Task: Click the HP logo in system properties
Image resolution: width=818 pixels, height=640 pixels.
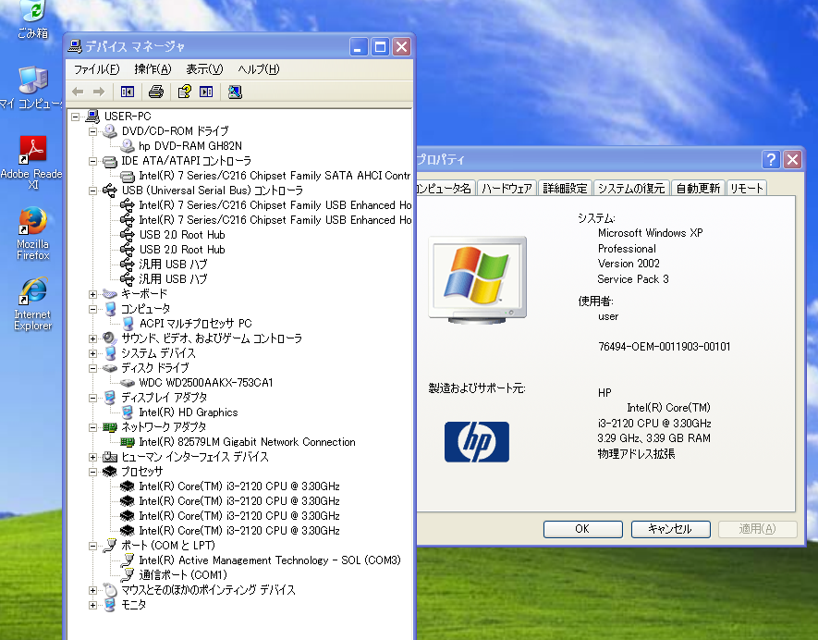Action: click(x=476, y=442)
